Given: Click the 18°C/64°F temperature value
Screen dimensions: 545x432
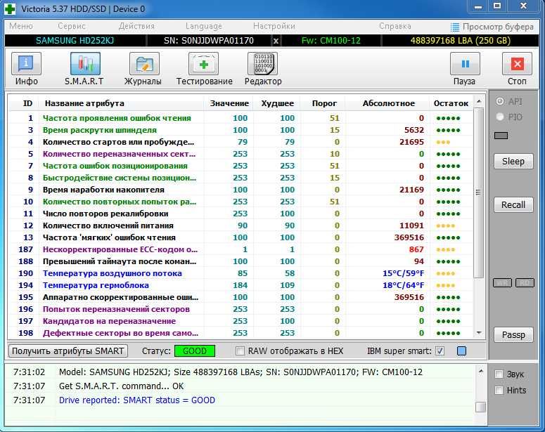Looking at the screenshot, I should pos(403,285).
